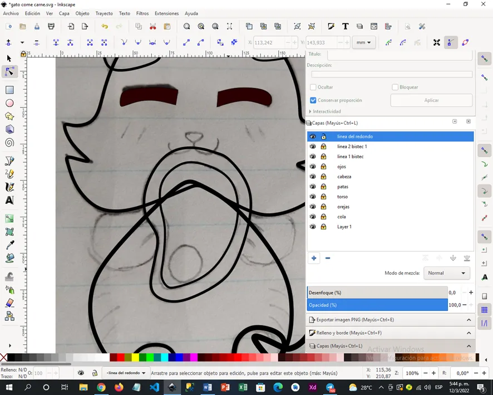Image resolution: width=493 pixels, height=395 pixels.
Task: Toggle visibility of 'linea 2 bistec 1' layer
Action: [x=313, y=147]
